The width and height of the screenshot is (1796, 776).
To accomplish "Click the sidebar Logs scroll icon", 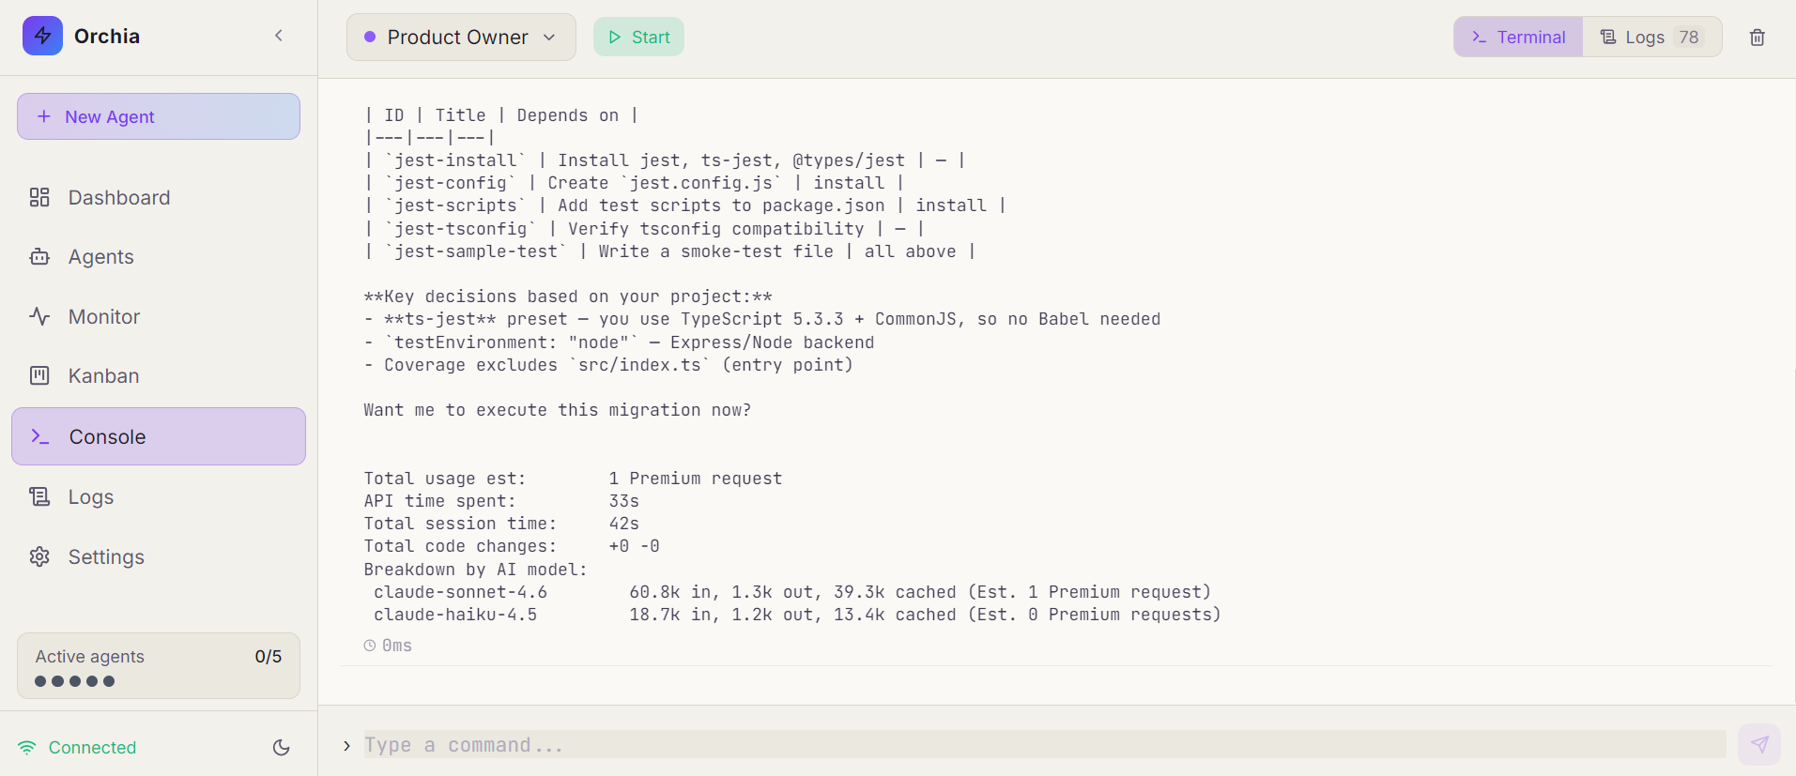I will [x=39, y=496].
